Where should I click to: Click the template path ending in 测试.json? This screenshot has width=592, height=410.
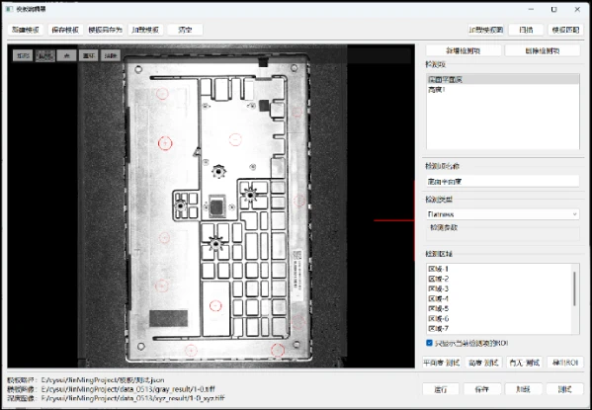point(103,380)
